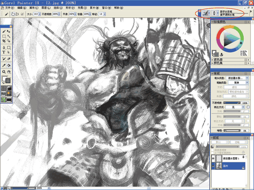Select the Crop tool
Image resolution: width=254 pixels, height=190 pixels.
point(4,41)
